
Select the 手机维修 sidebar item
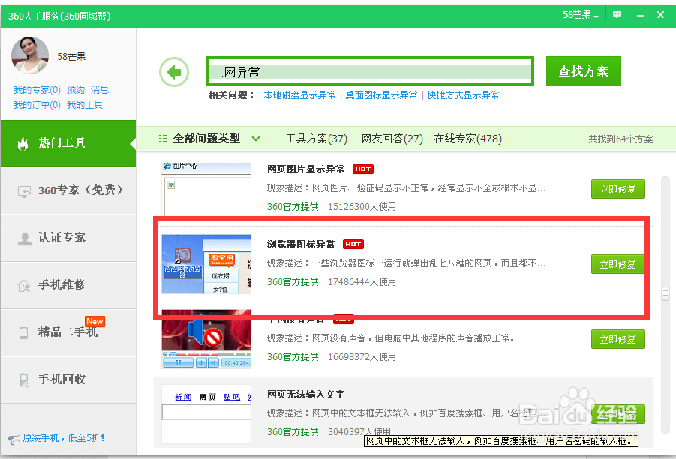pos(68,285)
